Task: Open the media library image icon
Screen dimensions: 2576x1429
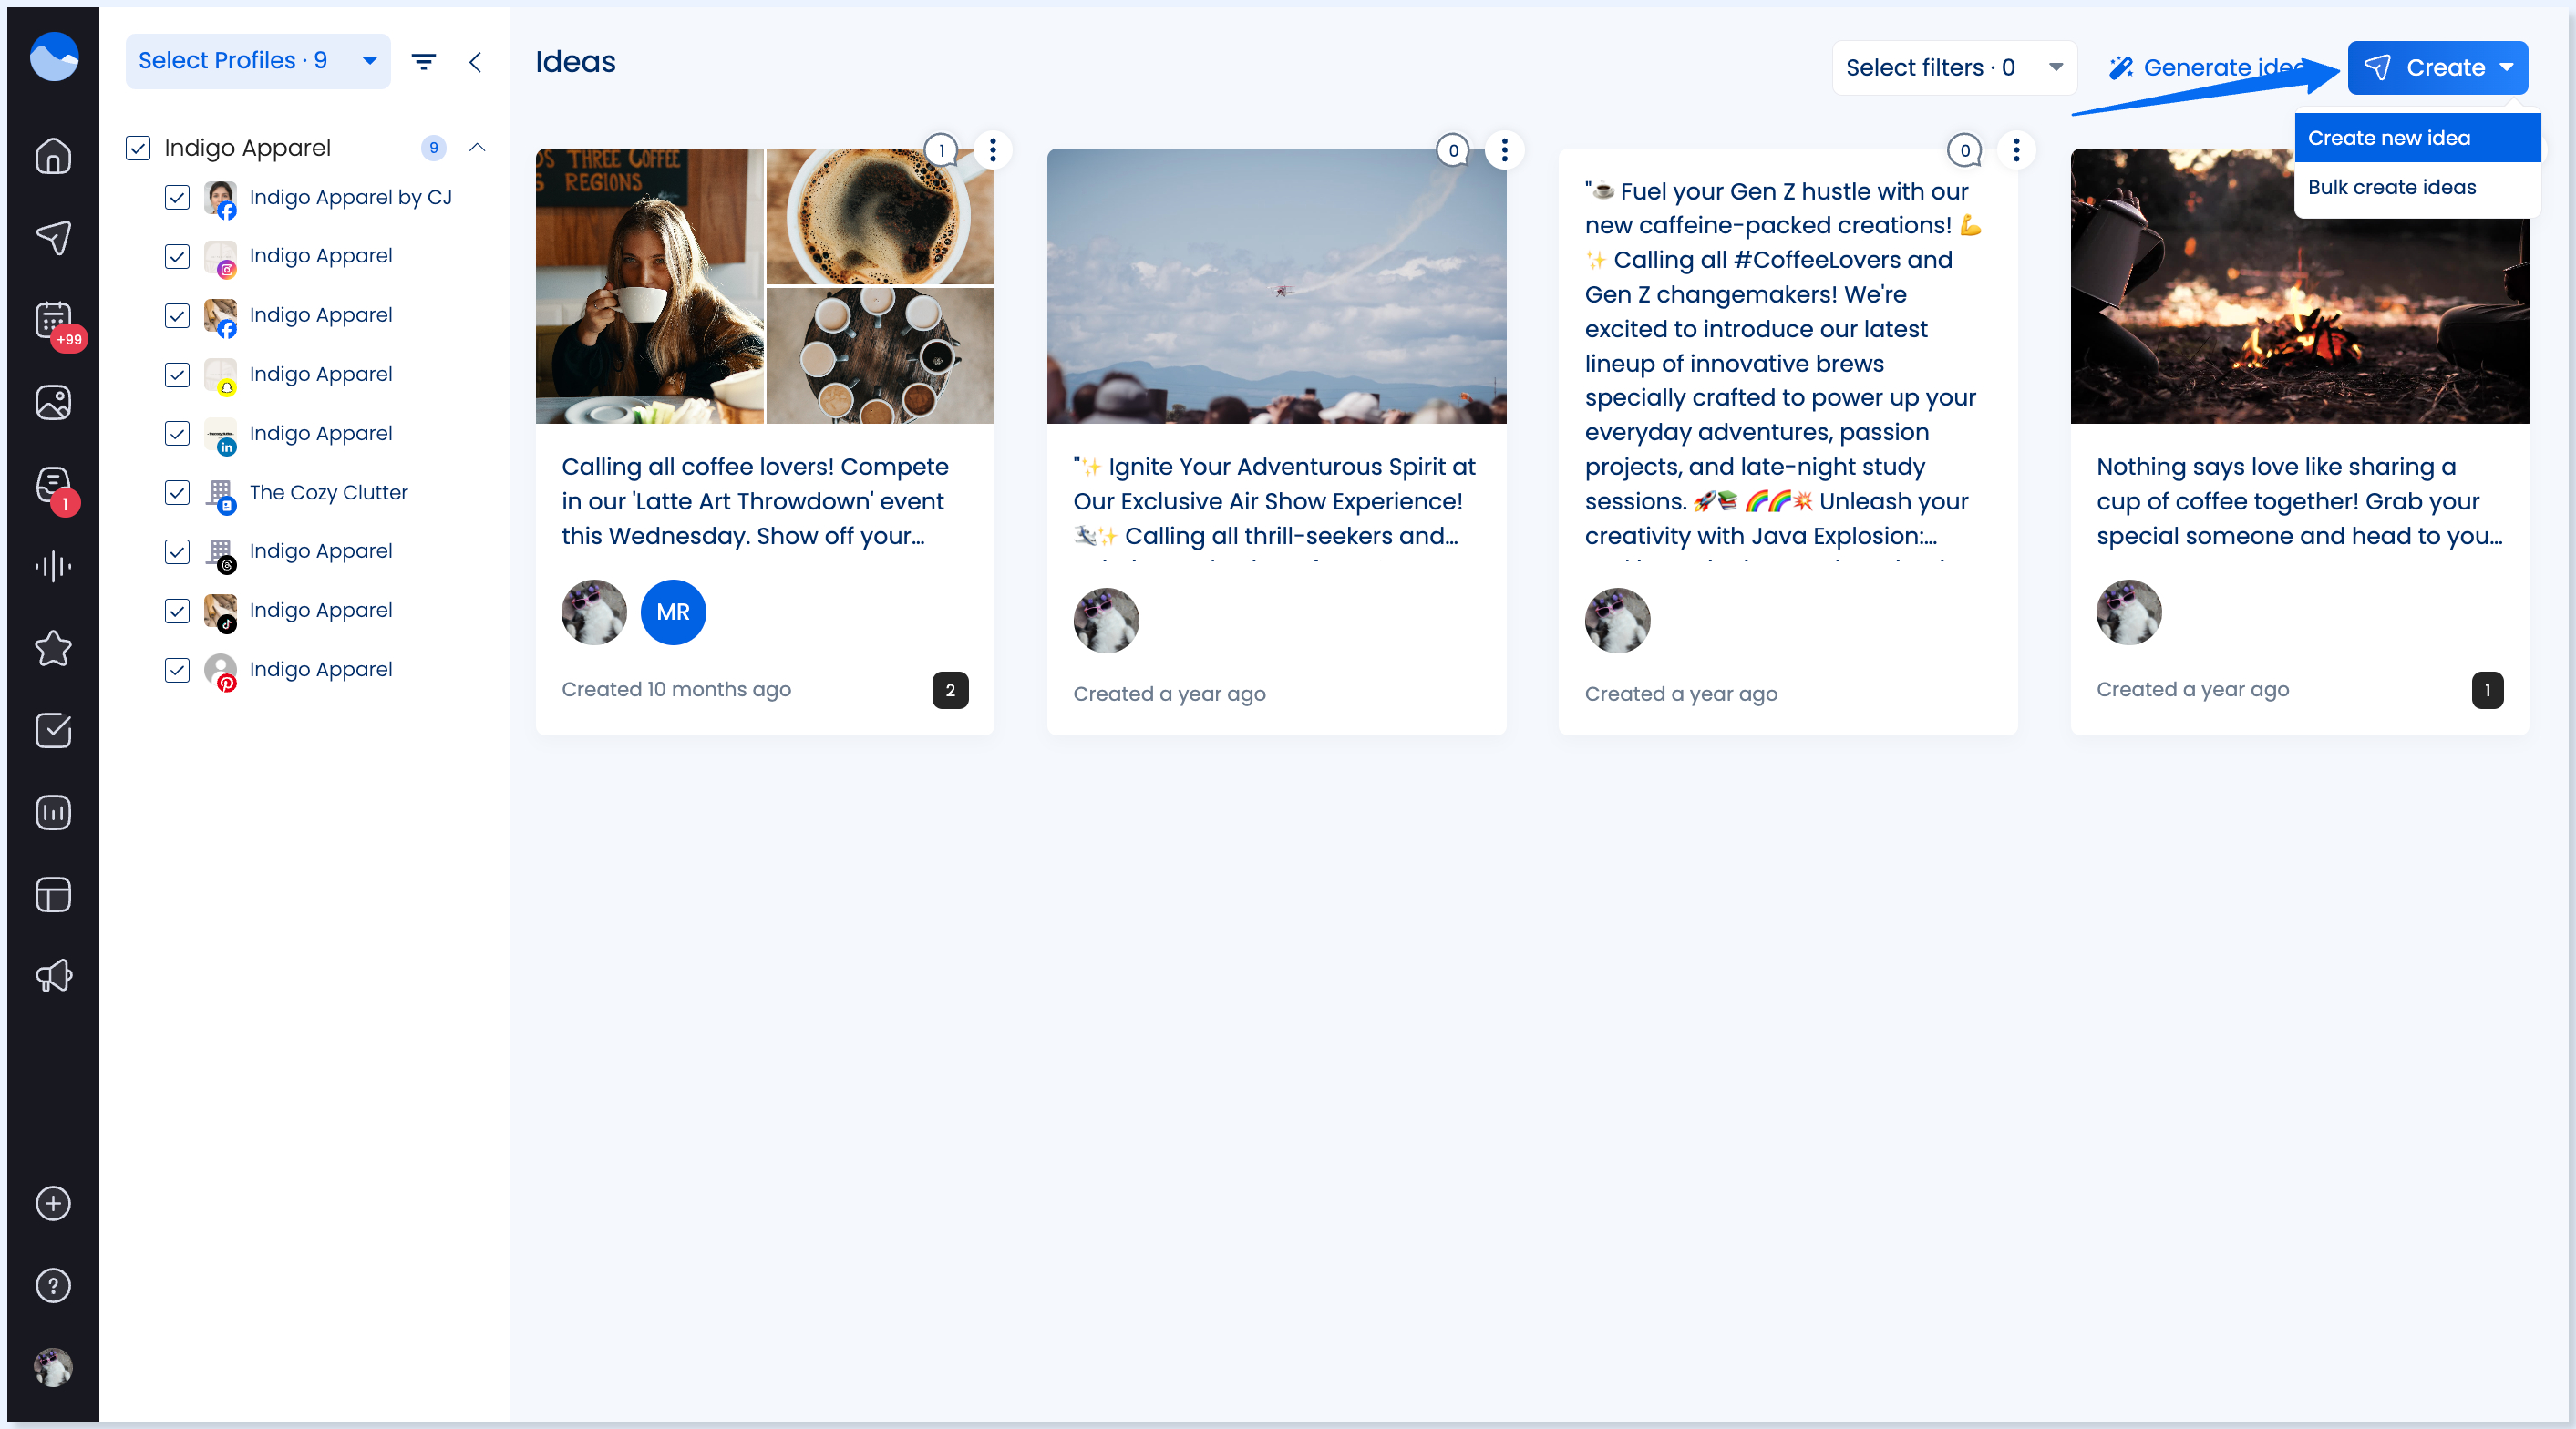Action: (53, 402)
